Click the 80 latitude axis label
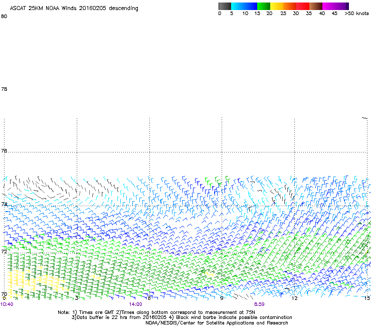The height and width of the screenshot is (326, 371). coord(4,17)
